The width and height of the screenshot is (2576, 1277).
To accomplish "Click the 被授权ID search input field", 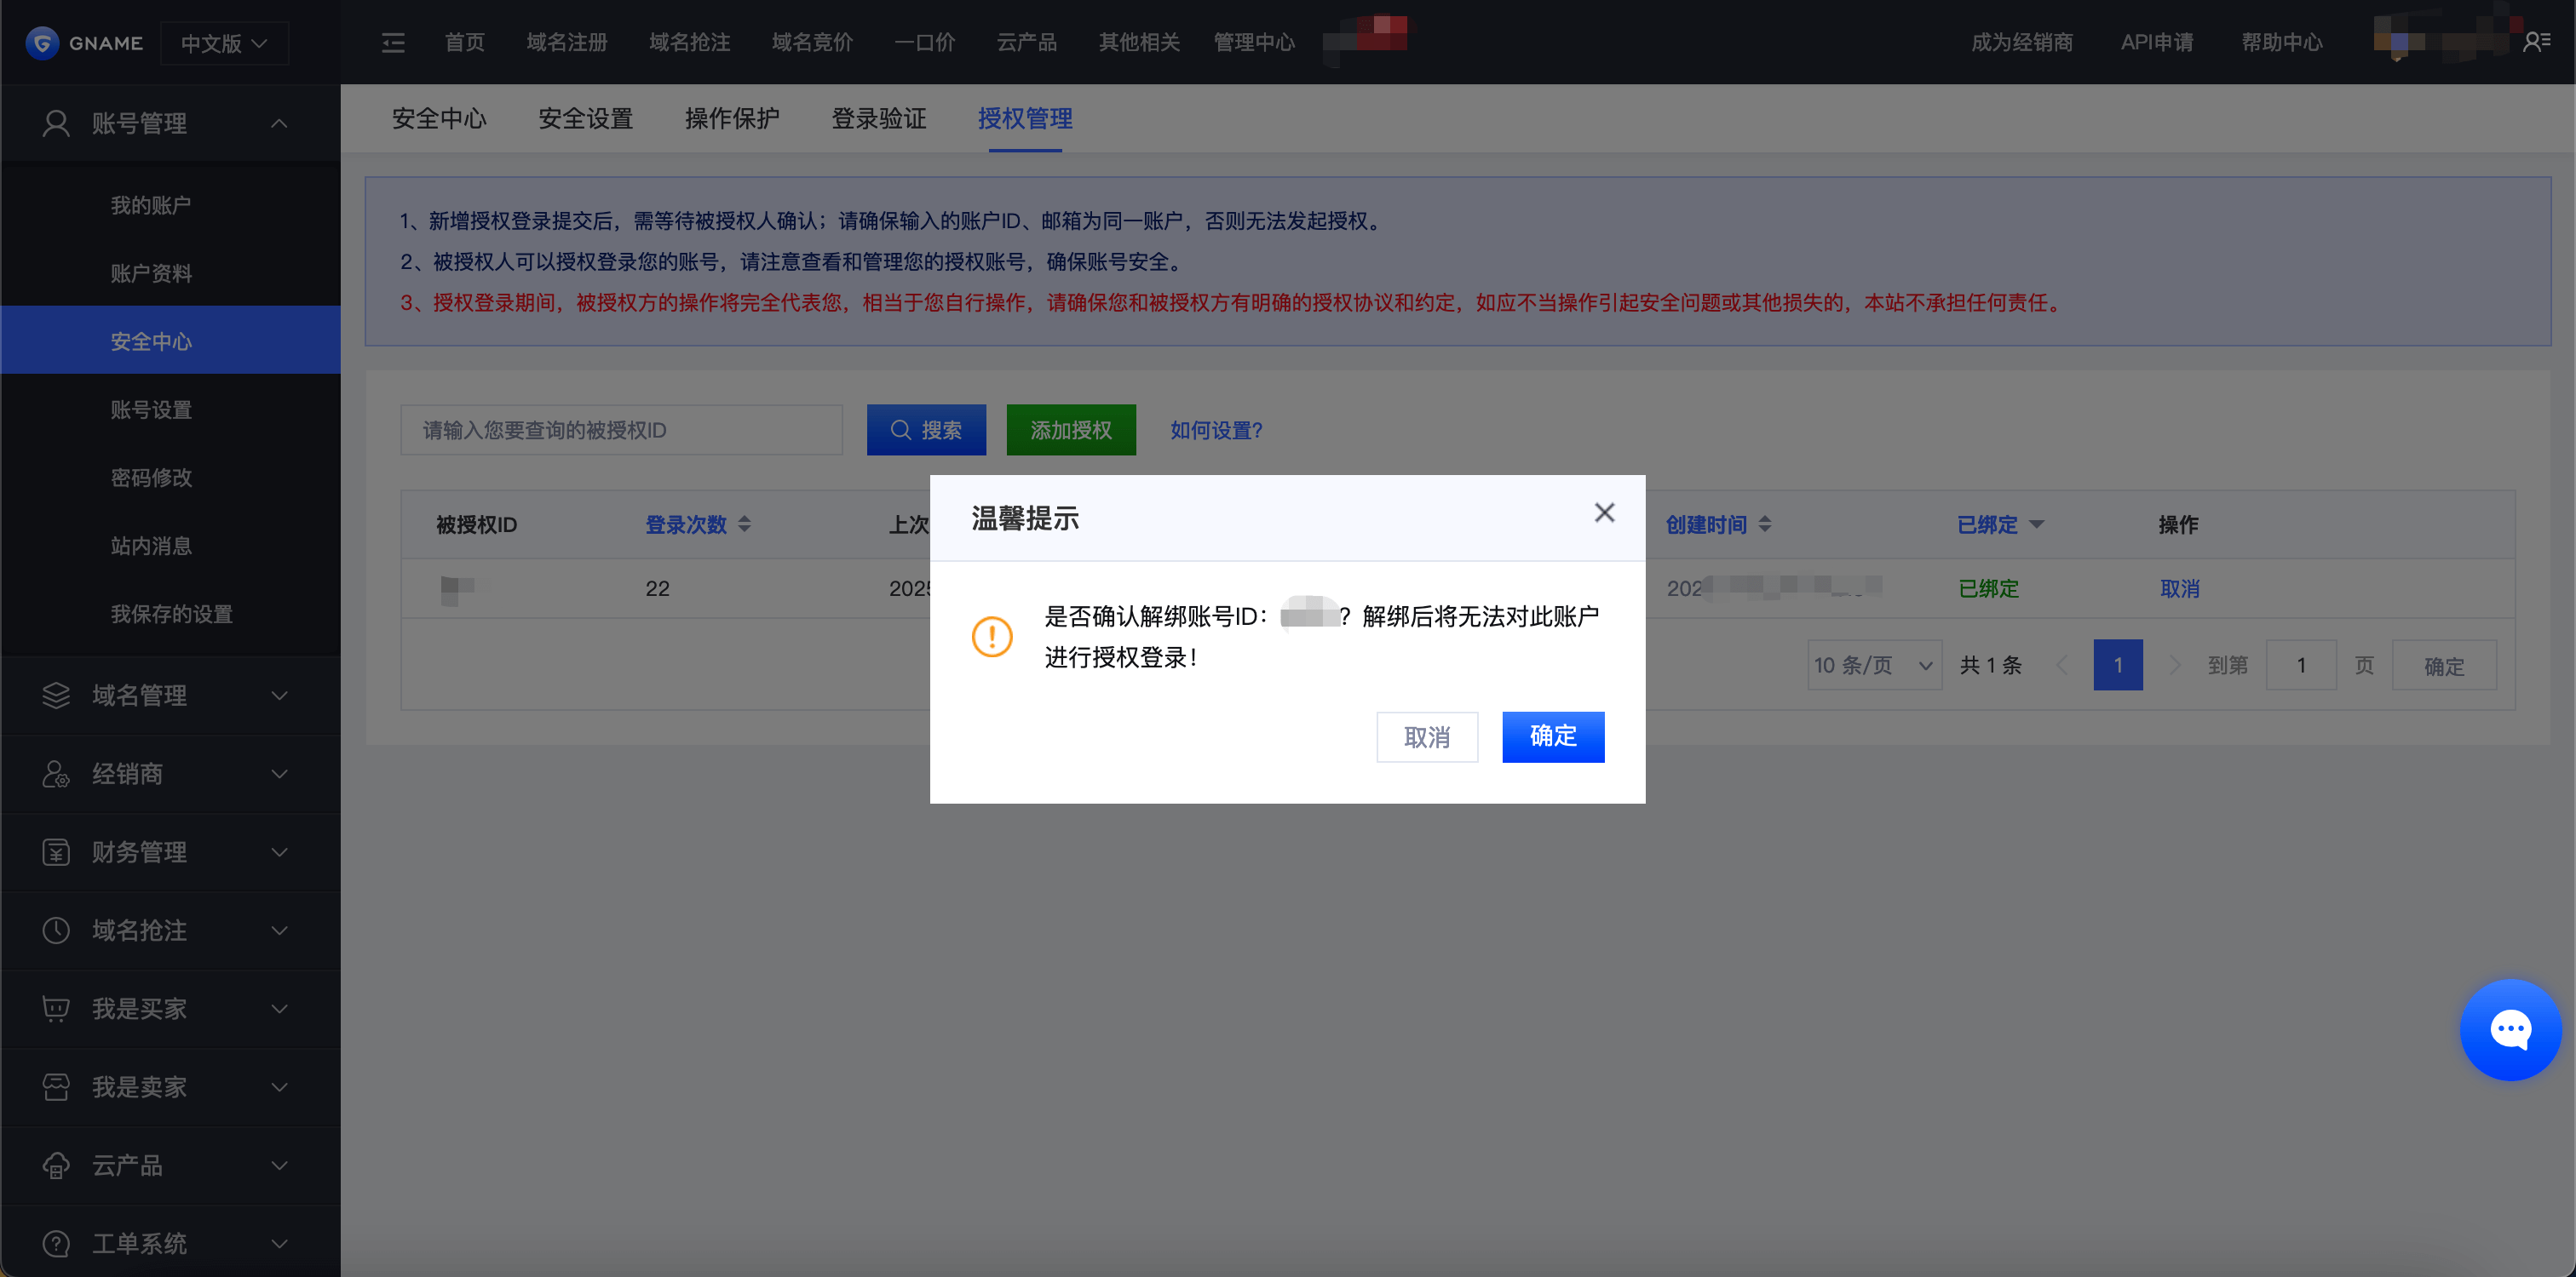I will [620, 430].
